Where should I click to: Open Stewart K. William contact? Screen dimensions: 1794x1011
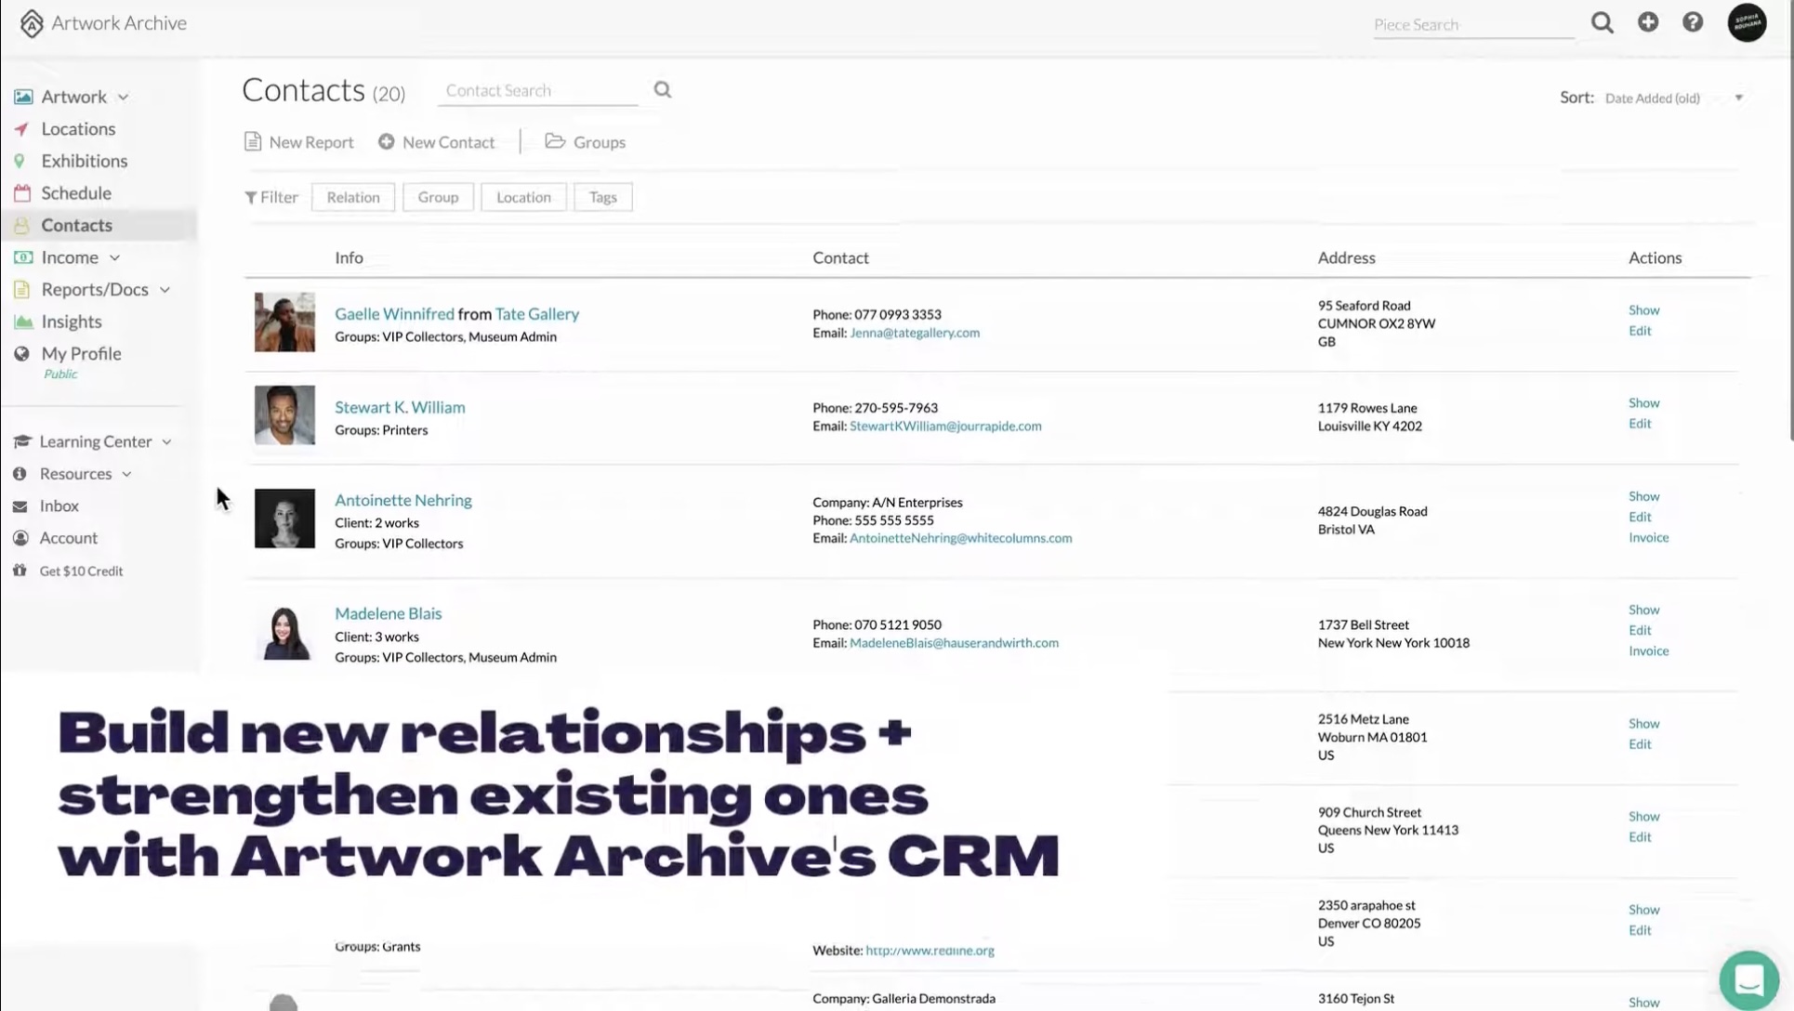click(x=400, y=407)
